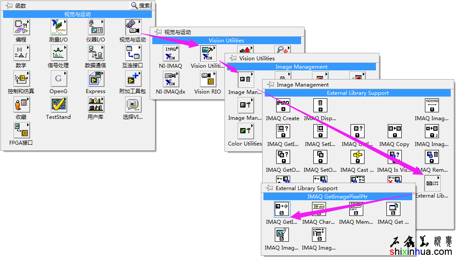Select the IMAQ Copy VI

[x=395, y=132]
